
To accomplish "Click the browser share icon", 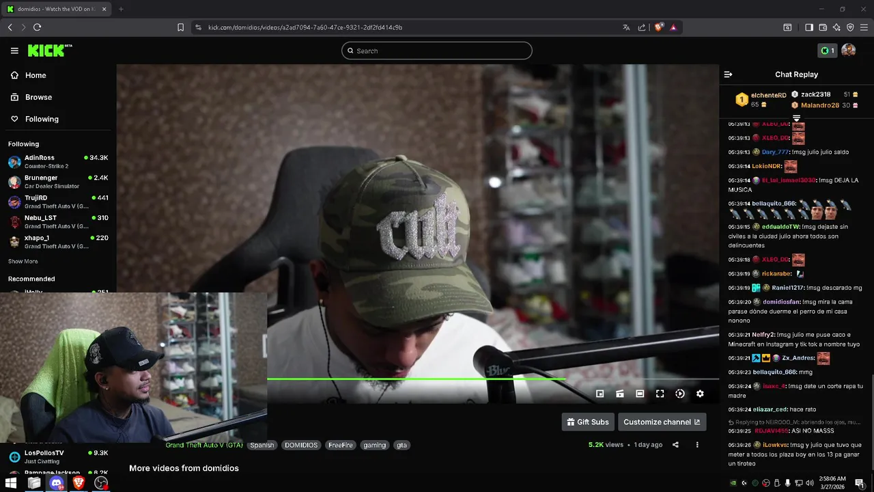I will (642, 27).
